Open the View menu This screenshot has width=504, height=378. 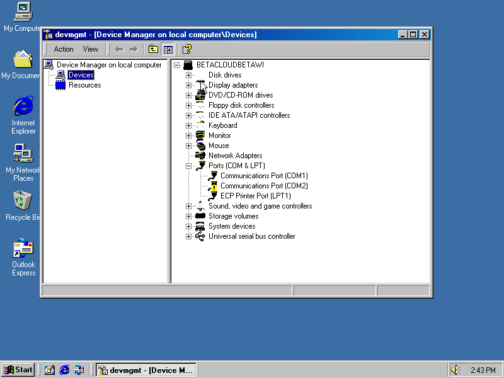click(90, 49)
